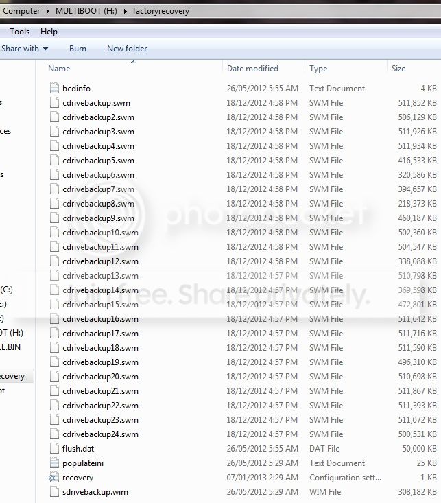Click the cdrivebackup3.swm file icon
Viewport: 441px width, 503px height.
[x=54, y=132]
